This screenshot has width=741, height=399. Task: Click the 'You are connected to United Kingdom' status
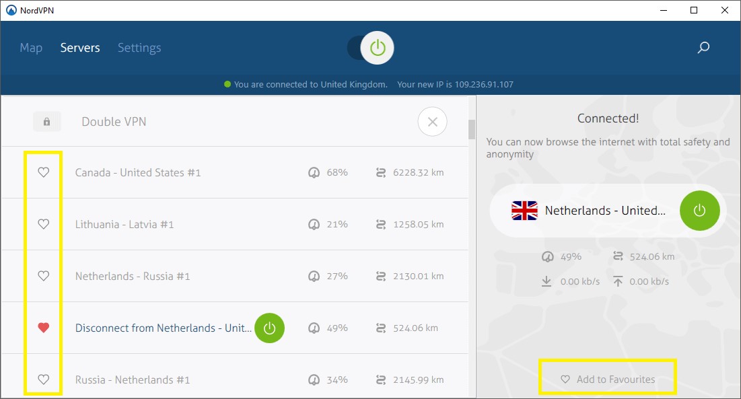click(310, 85)
